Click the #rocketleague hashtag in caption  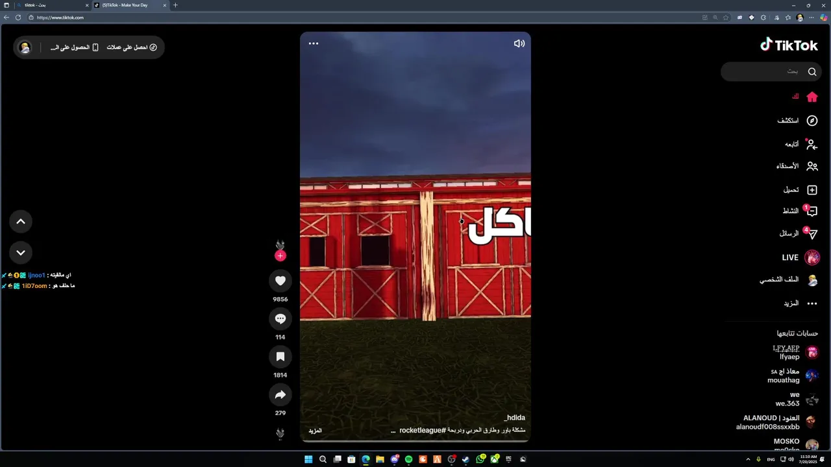pos(423,430)
